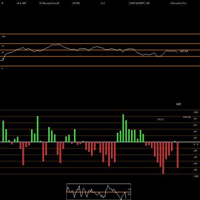Click the '(5,5' parameter text in header
The width and height of the screenshot is (200, 200).
click(x=103, y=3)
